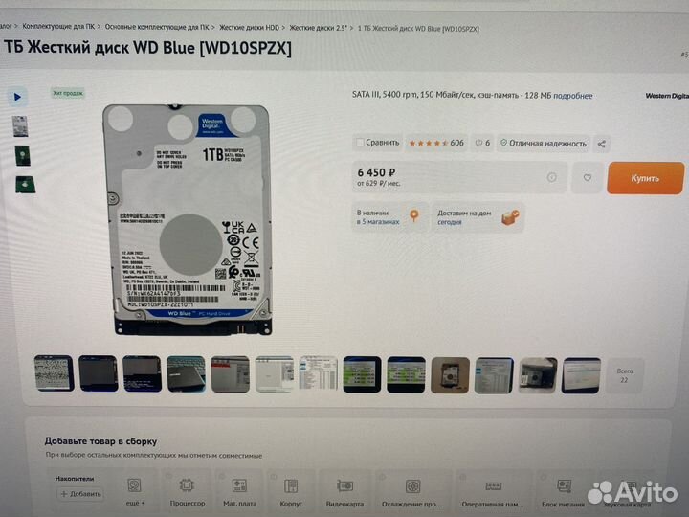Open Комплектующие для ПК breadcrumb
The height and width of the screenshot is (517, 689).
tap(58, 27)
